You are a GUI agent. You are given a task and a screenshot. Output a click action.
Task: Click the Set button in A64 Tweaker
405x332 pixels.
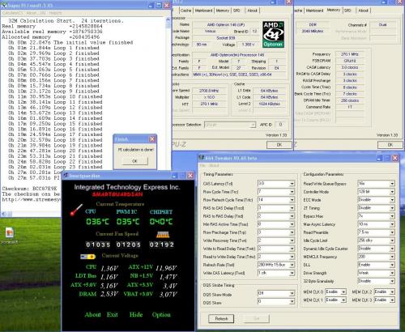[257, 319]
